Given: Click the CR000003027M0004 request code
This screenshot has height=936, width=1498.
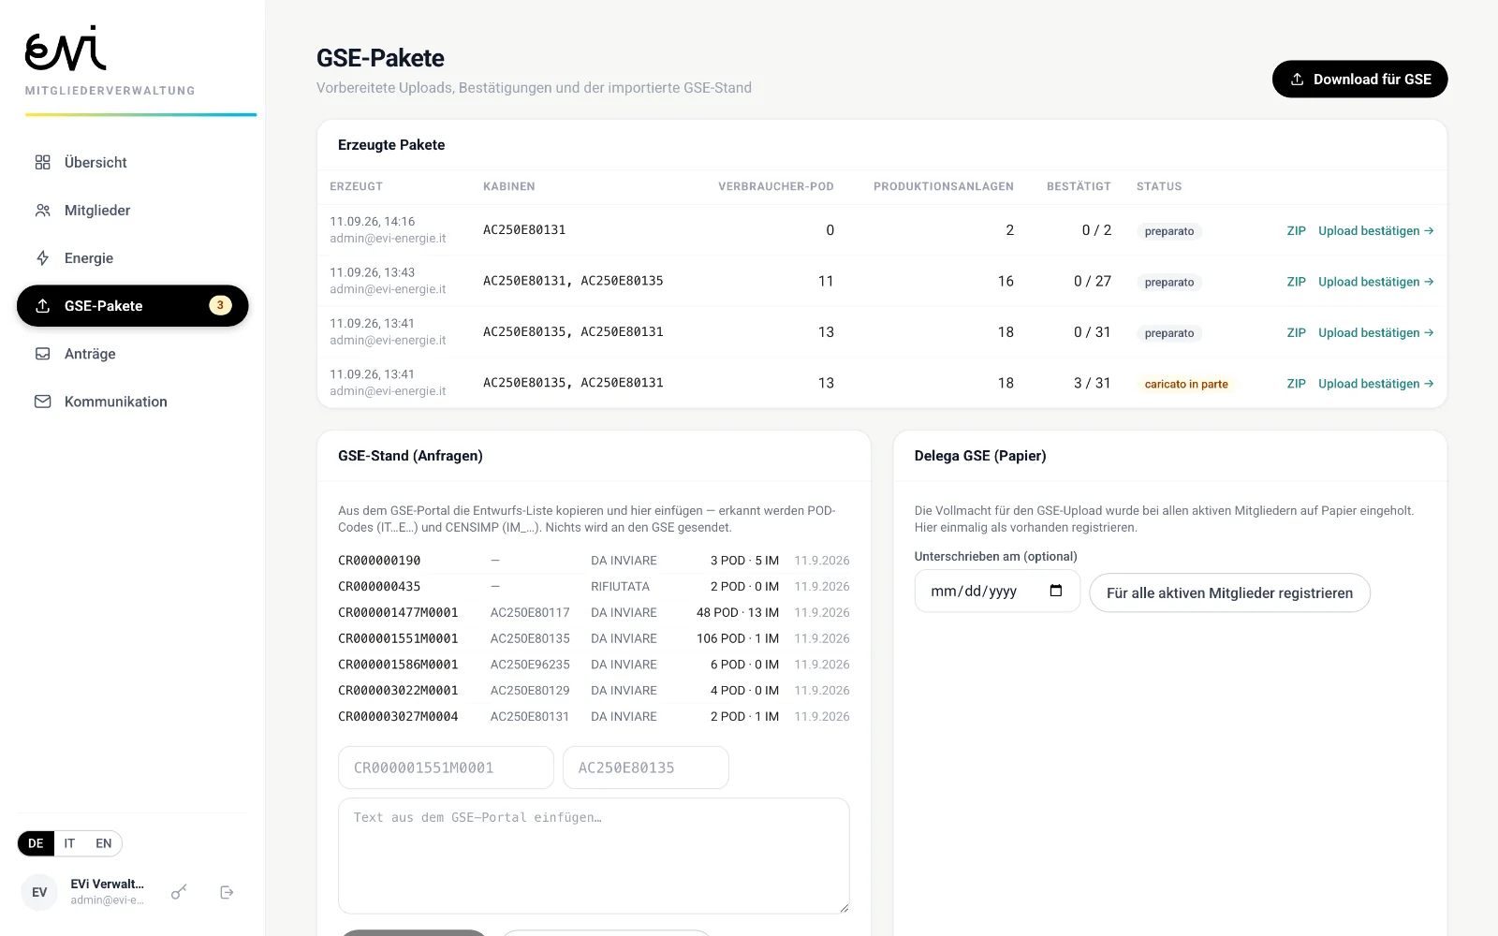Looking at the screenshot, I should tap(398, 717).
